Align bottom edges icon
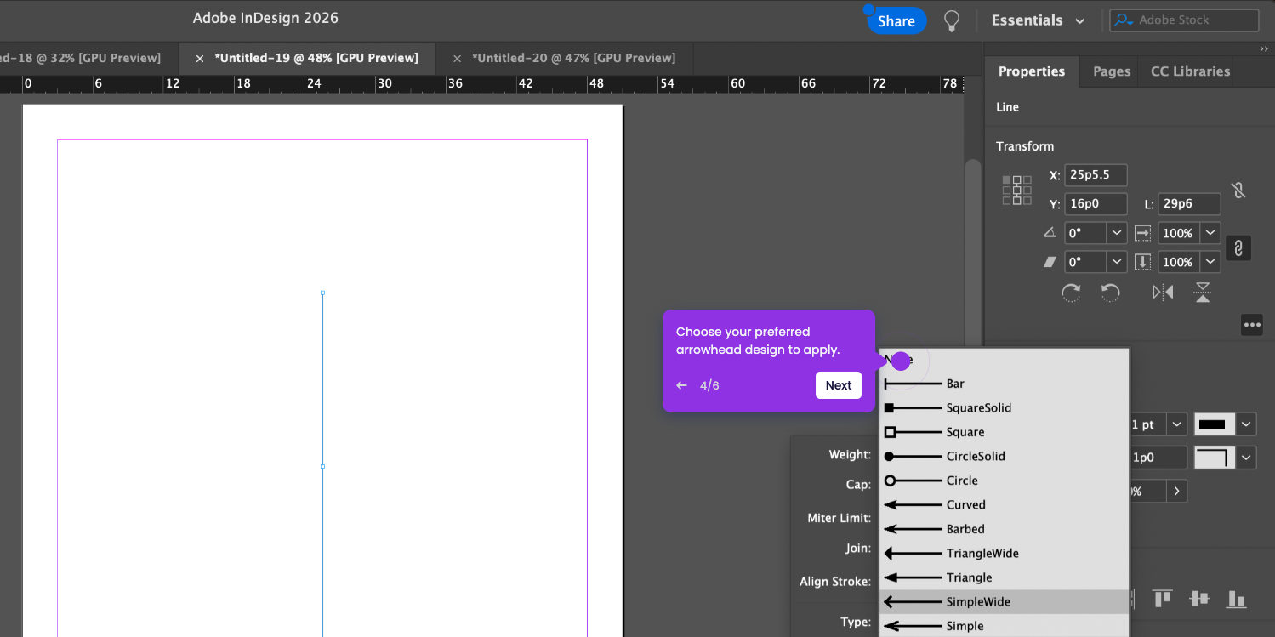1275x637 pixels. coord(1237,599)
